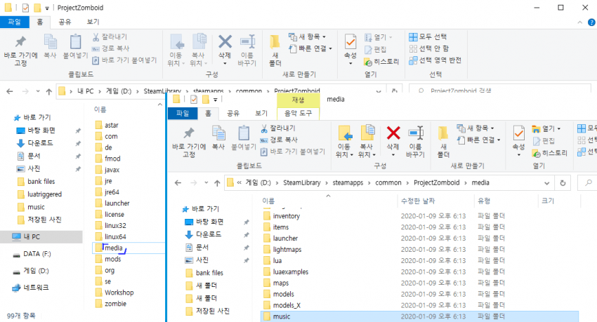Image resolution: width=597 pixels, height=322 pixels.
Task: Click Rename (이름 바꾸기) icon in ProjectZomboid window
Action: pyautogui.click(x=247, y=41)
